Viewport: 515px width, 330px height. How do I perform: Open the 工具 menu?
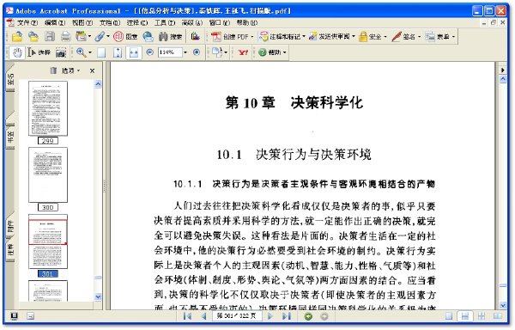[165, 22]
